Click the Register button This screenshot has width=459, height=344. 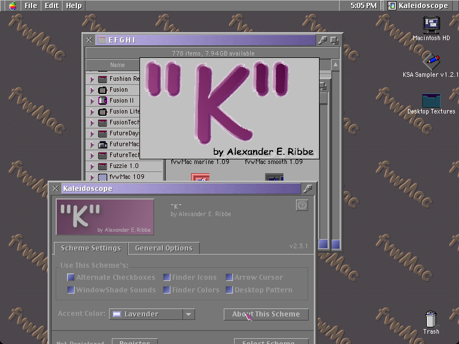pos(135,342)
